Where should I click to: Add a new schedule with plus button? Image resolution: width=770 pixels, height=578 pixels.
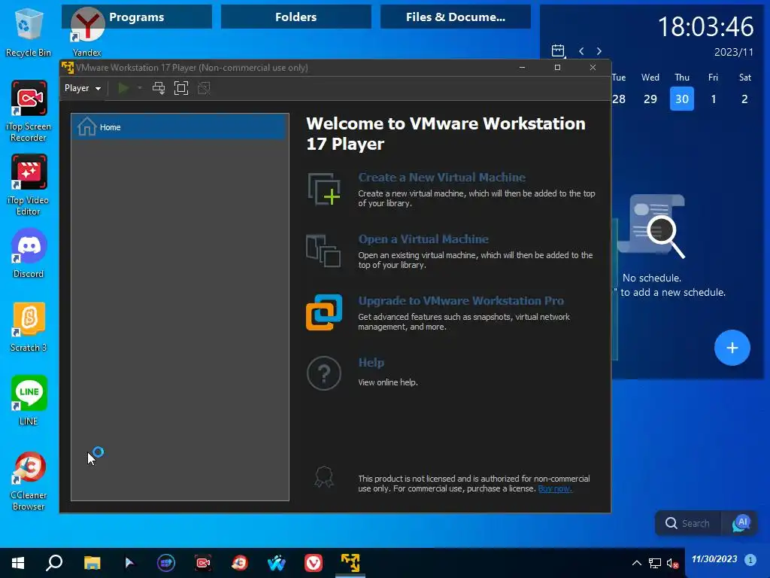point(732,348)
